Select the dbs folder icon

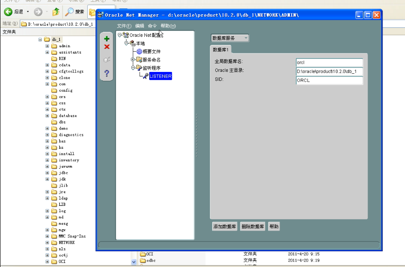(54, 122)
